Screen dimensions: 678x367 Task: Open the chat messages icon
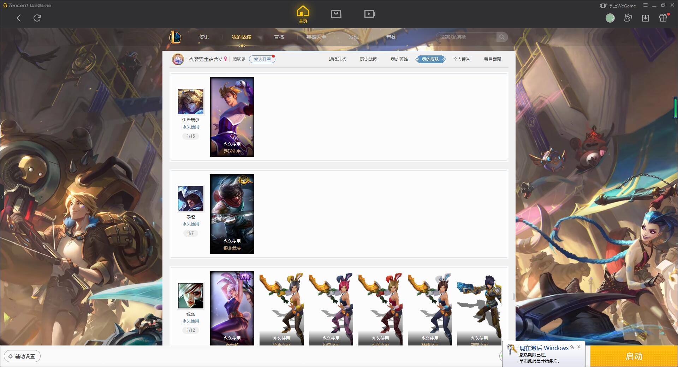pyautogui.click(x=628, y=18)
